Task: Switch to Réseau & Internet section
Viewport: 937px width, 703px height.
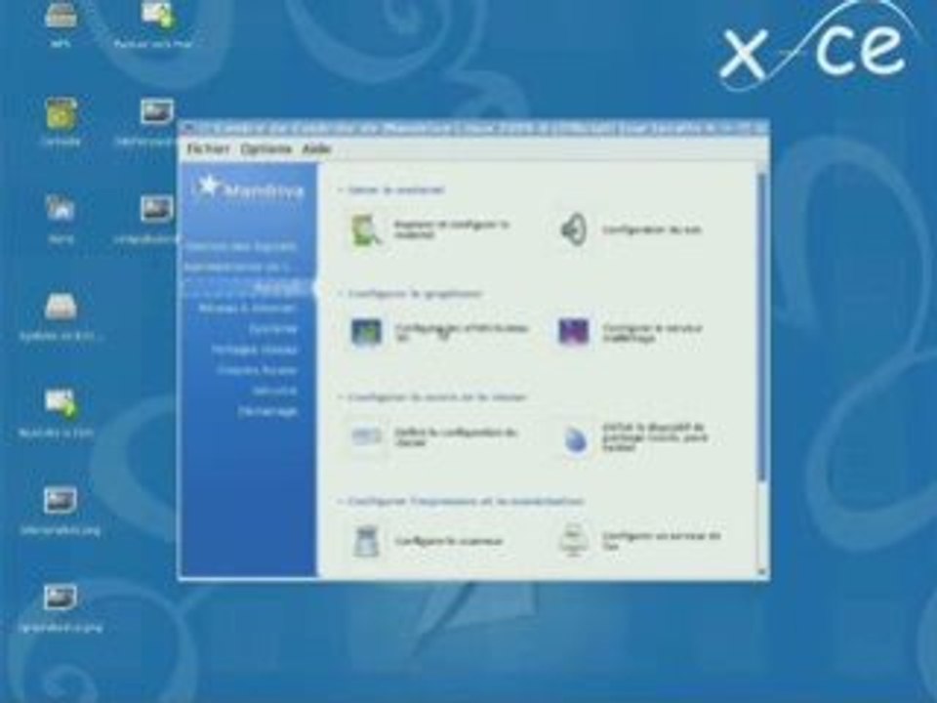Action: (x=247, y=309)
